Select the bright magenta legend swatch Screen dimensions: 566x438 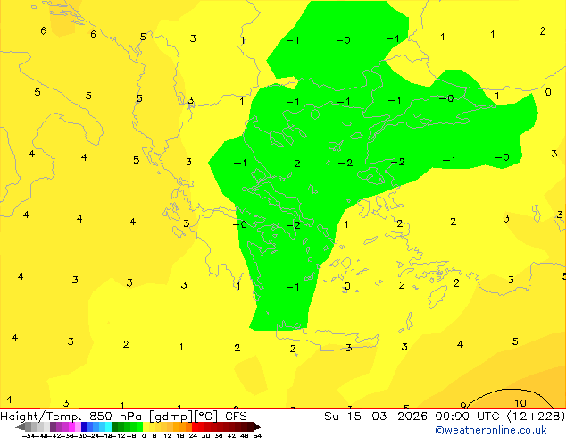(71, 426)
